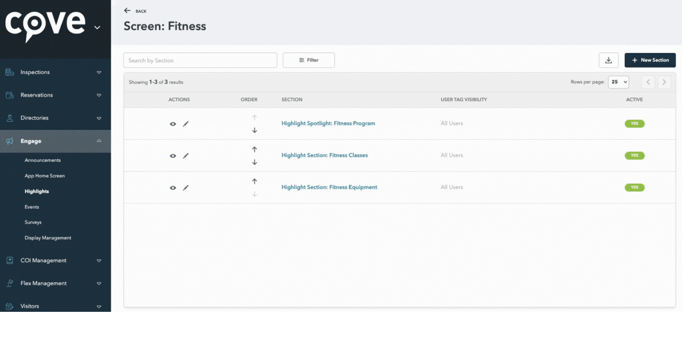Click the Showing 1-3 of 3 results text

(156, 82)
